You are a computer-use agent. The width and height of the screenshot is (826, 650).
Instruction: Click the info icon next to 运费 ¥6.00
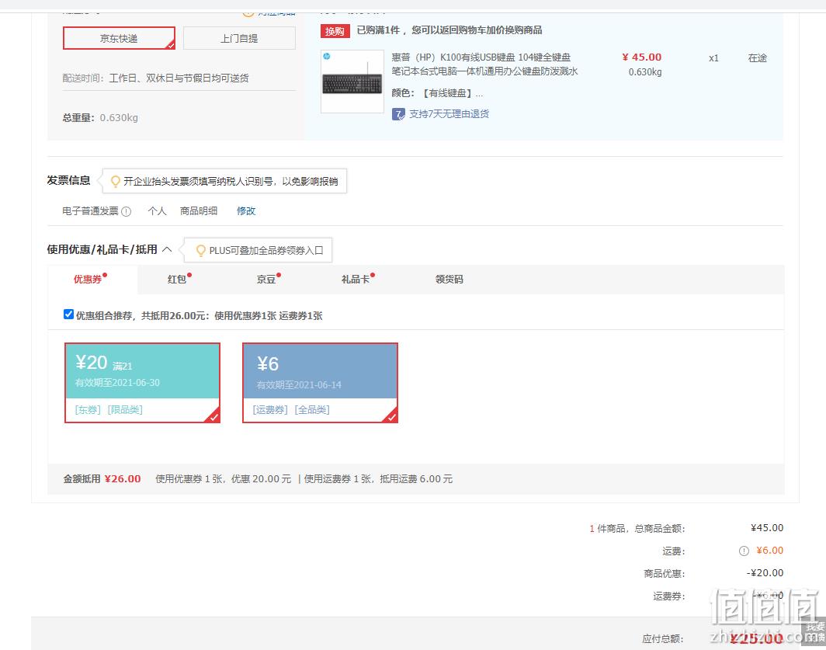(x=744, y=551)
